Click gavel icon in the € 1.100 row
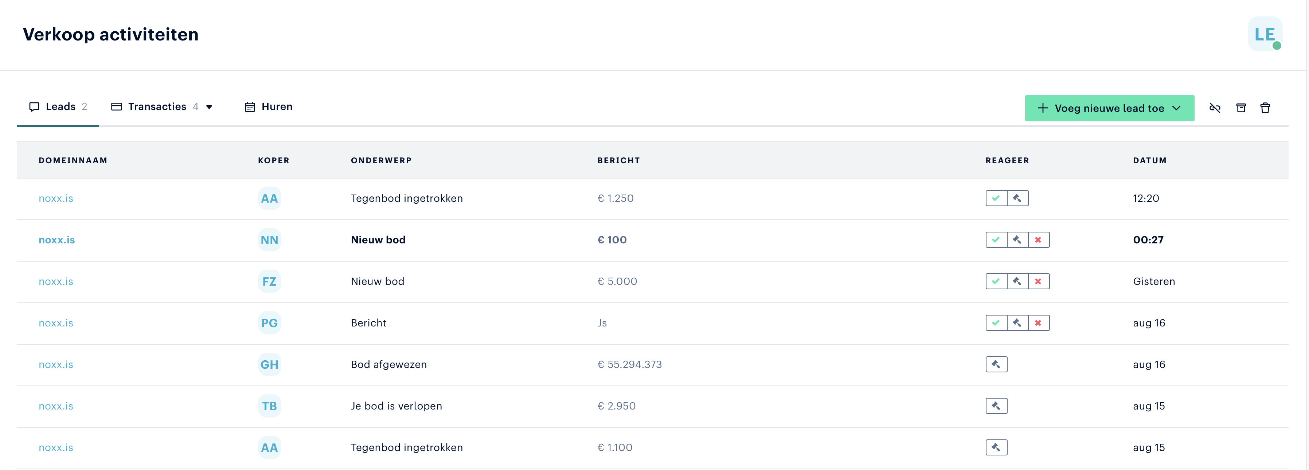The image size is (1309, 470). [x=996, y=448]
